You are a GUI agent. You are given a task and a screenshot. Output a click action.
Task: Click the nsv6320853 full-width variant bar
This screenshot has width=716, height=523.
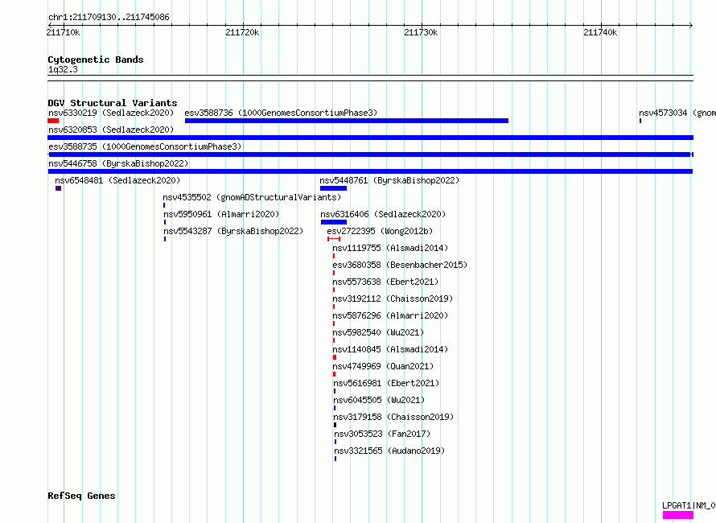coord(370,138)
